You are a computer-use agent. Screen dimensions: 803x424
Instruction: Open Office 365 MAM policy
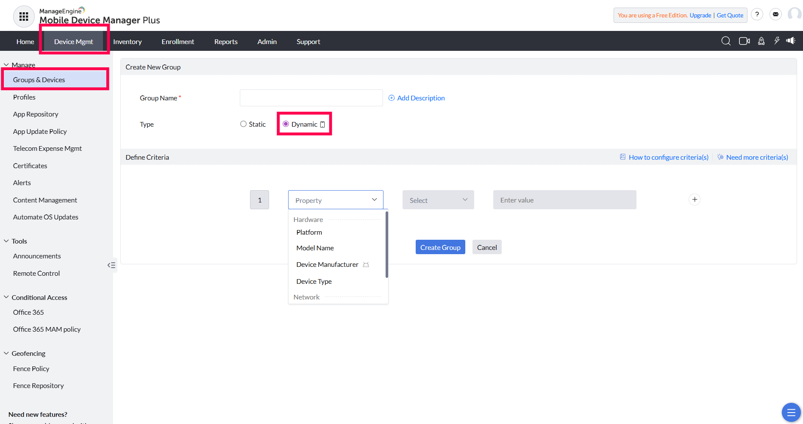tap(47, 329)
